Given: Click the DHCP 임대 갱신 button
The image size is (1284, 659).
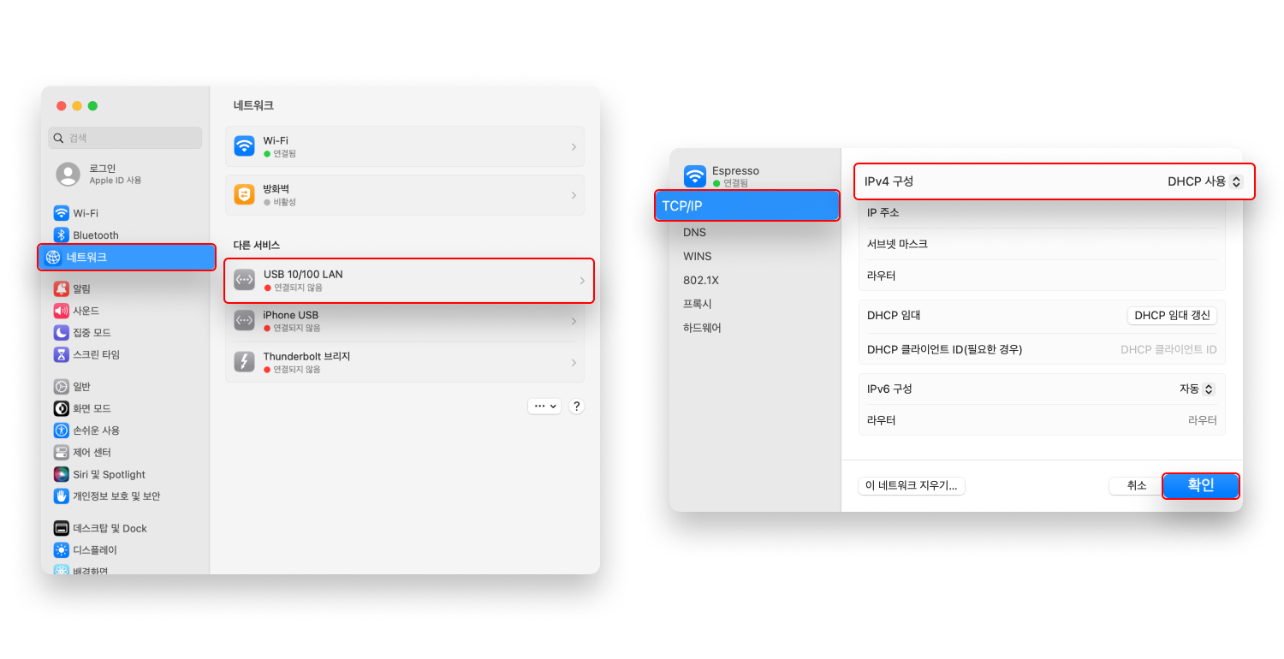Looking at the screenshot, I should coord(1172,315).
